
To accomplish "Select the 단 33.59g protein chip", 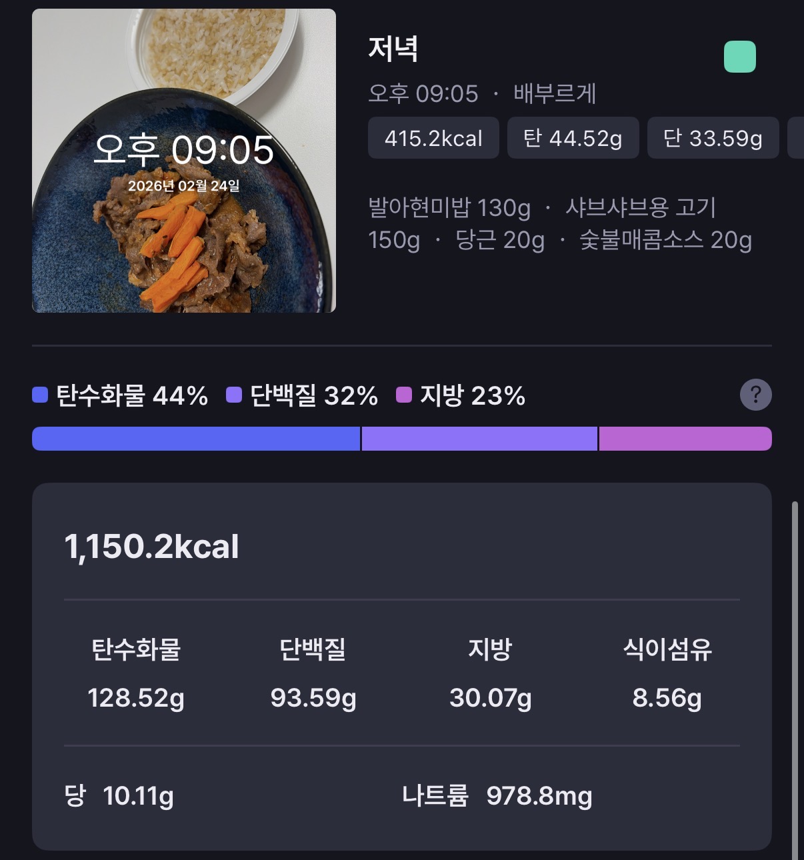I will tap(713, 138).
